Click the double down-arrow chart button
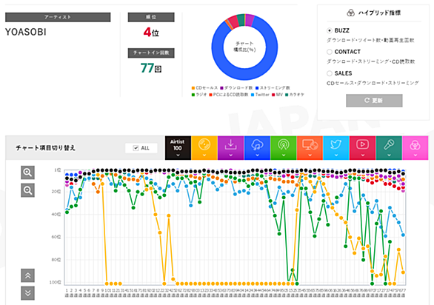 [27, 293]
